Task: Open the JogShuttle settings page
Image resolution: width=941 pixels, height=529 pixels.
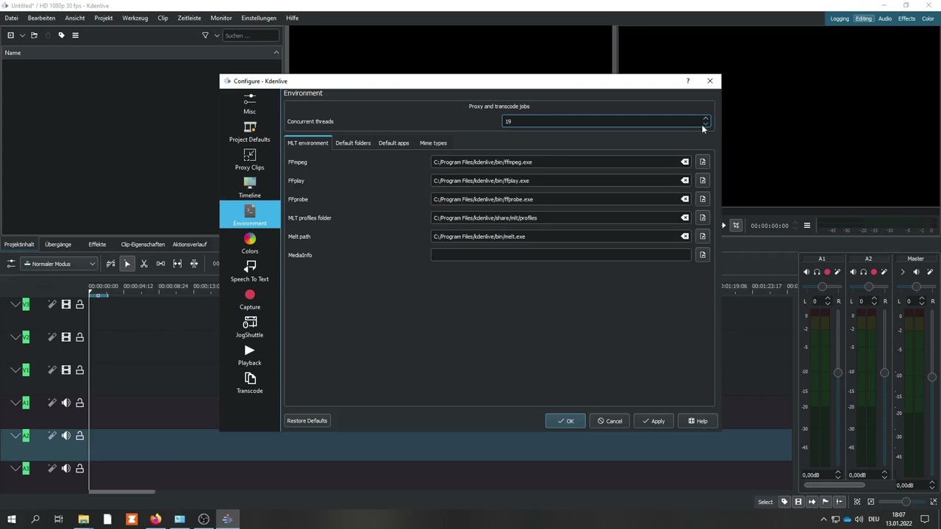Action: tap(250, 327)
